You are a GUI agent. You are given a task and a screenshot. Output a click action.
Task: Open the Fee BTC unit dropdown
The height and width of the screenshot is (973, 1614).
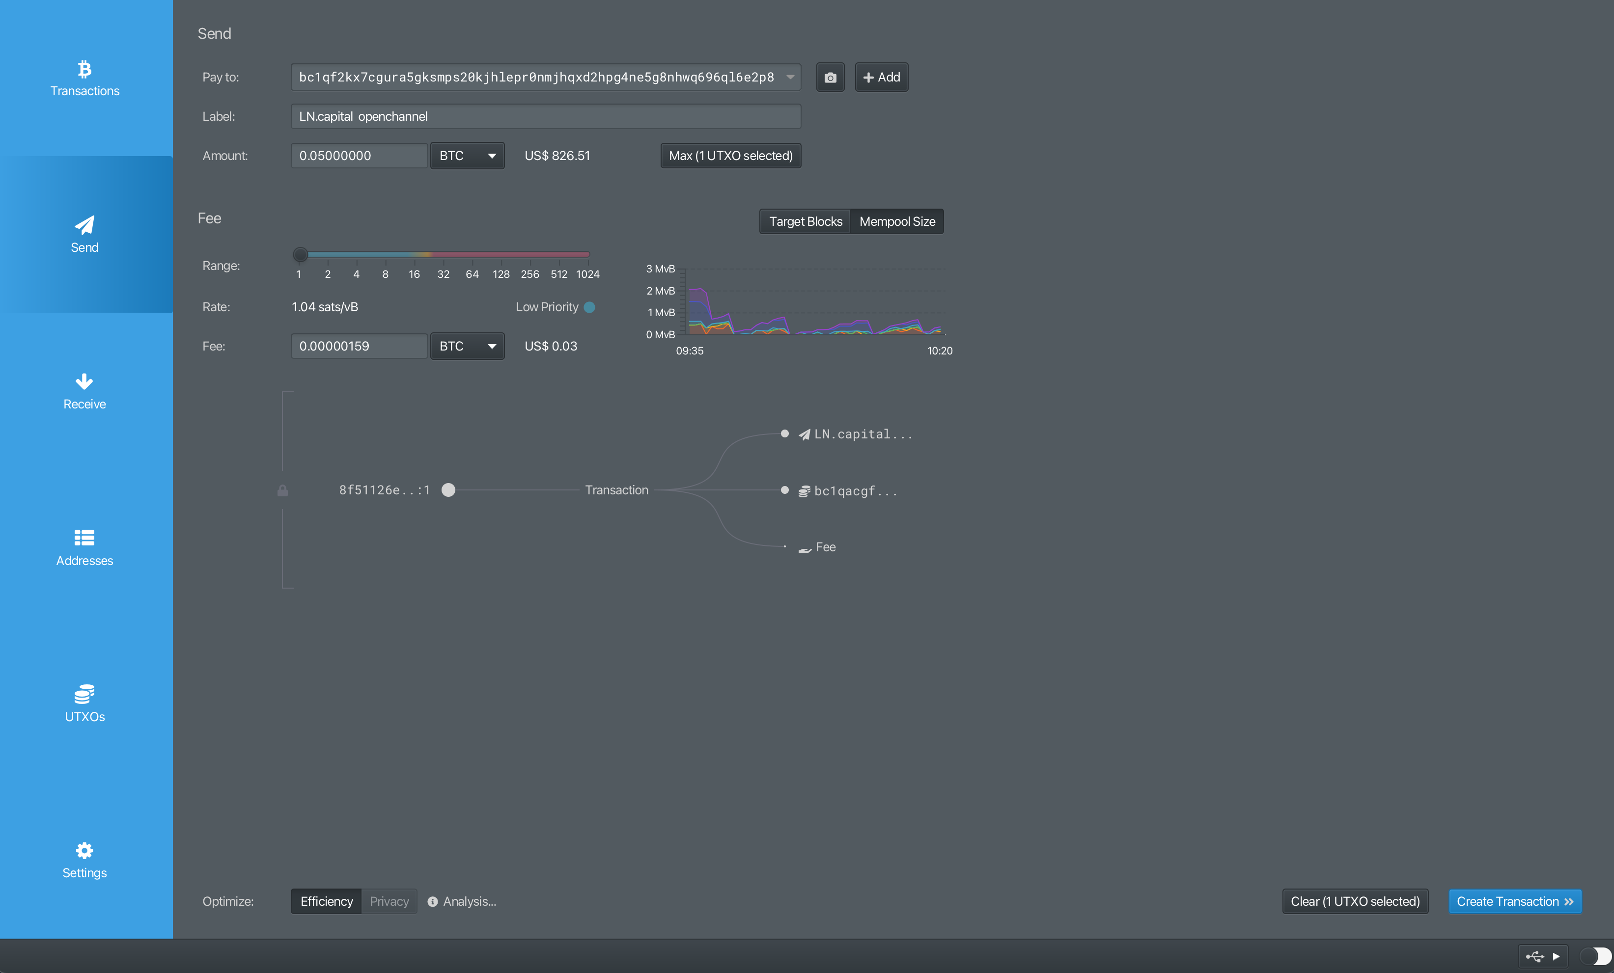(x=467, y=346)
